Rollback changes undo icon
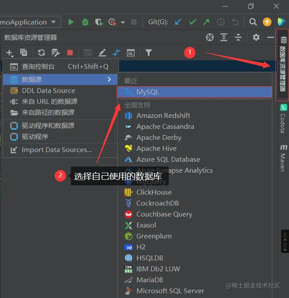 (235, 22)
